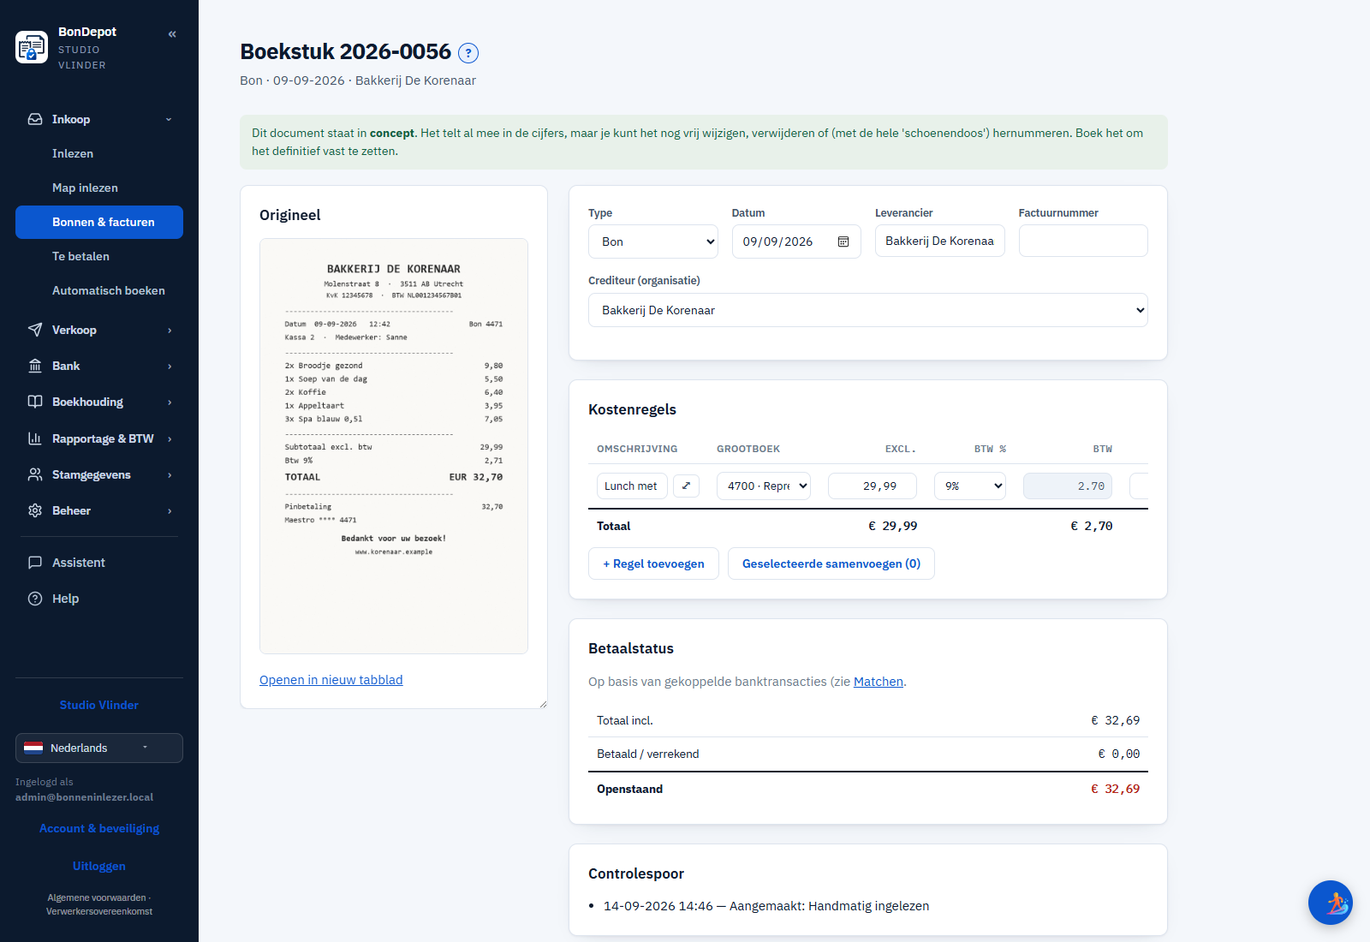Open the Nederlands language selector
Screen dimensions: 1370x942
click(99, 748)
